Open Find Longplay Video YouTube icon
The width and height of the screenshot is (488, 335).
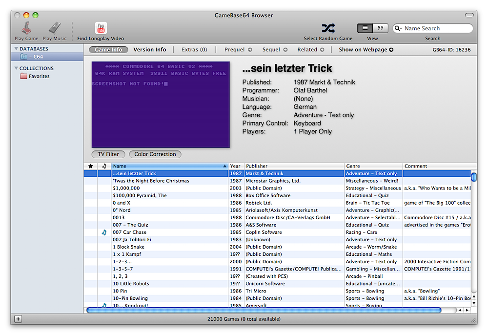click(101, 28)
